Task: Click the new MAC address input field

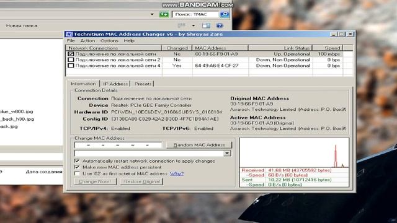Action: (x=118, y=145)
